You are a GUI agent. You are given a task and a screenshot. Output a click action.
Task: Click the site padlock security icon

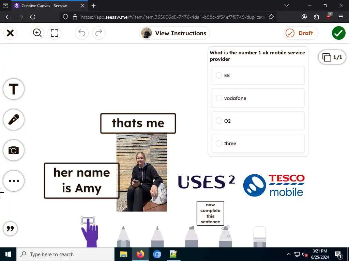pyautogui.click(x=75, y=17)
